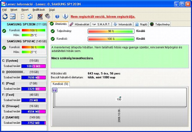192x132 pixels.
Task: Switch to the Napló tab
Action: [141, 24]
